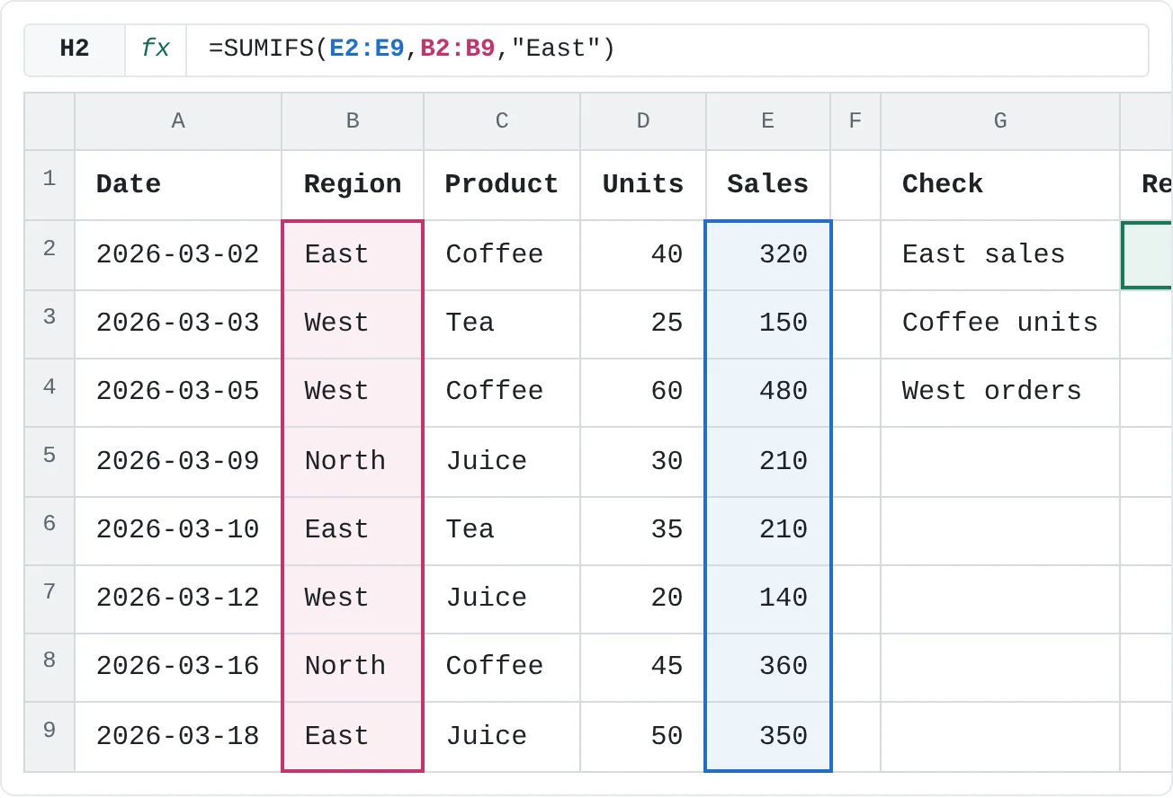Click Region cell in row 5

click(353, 461)
